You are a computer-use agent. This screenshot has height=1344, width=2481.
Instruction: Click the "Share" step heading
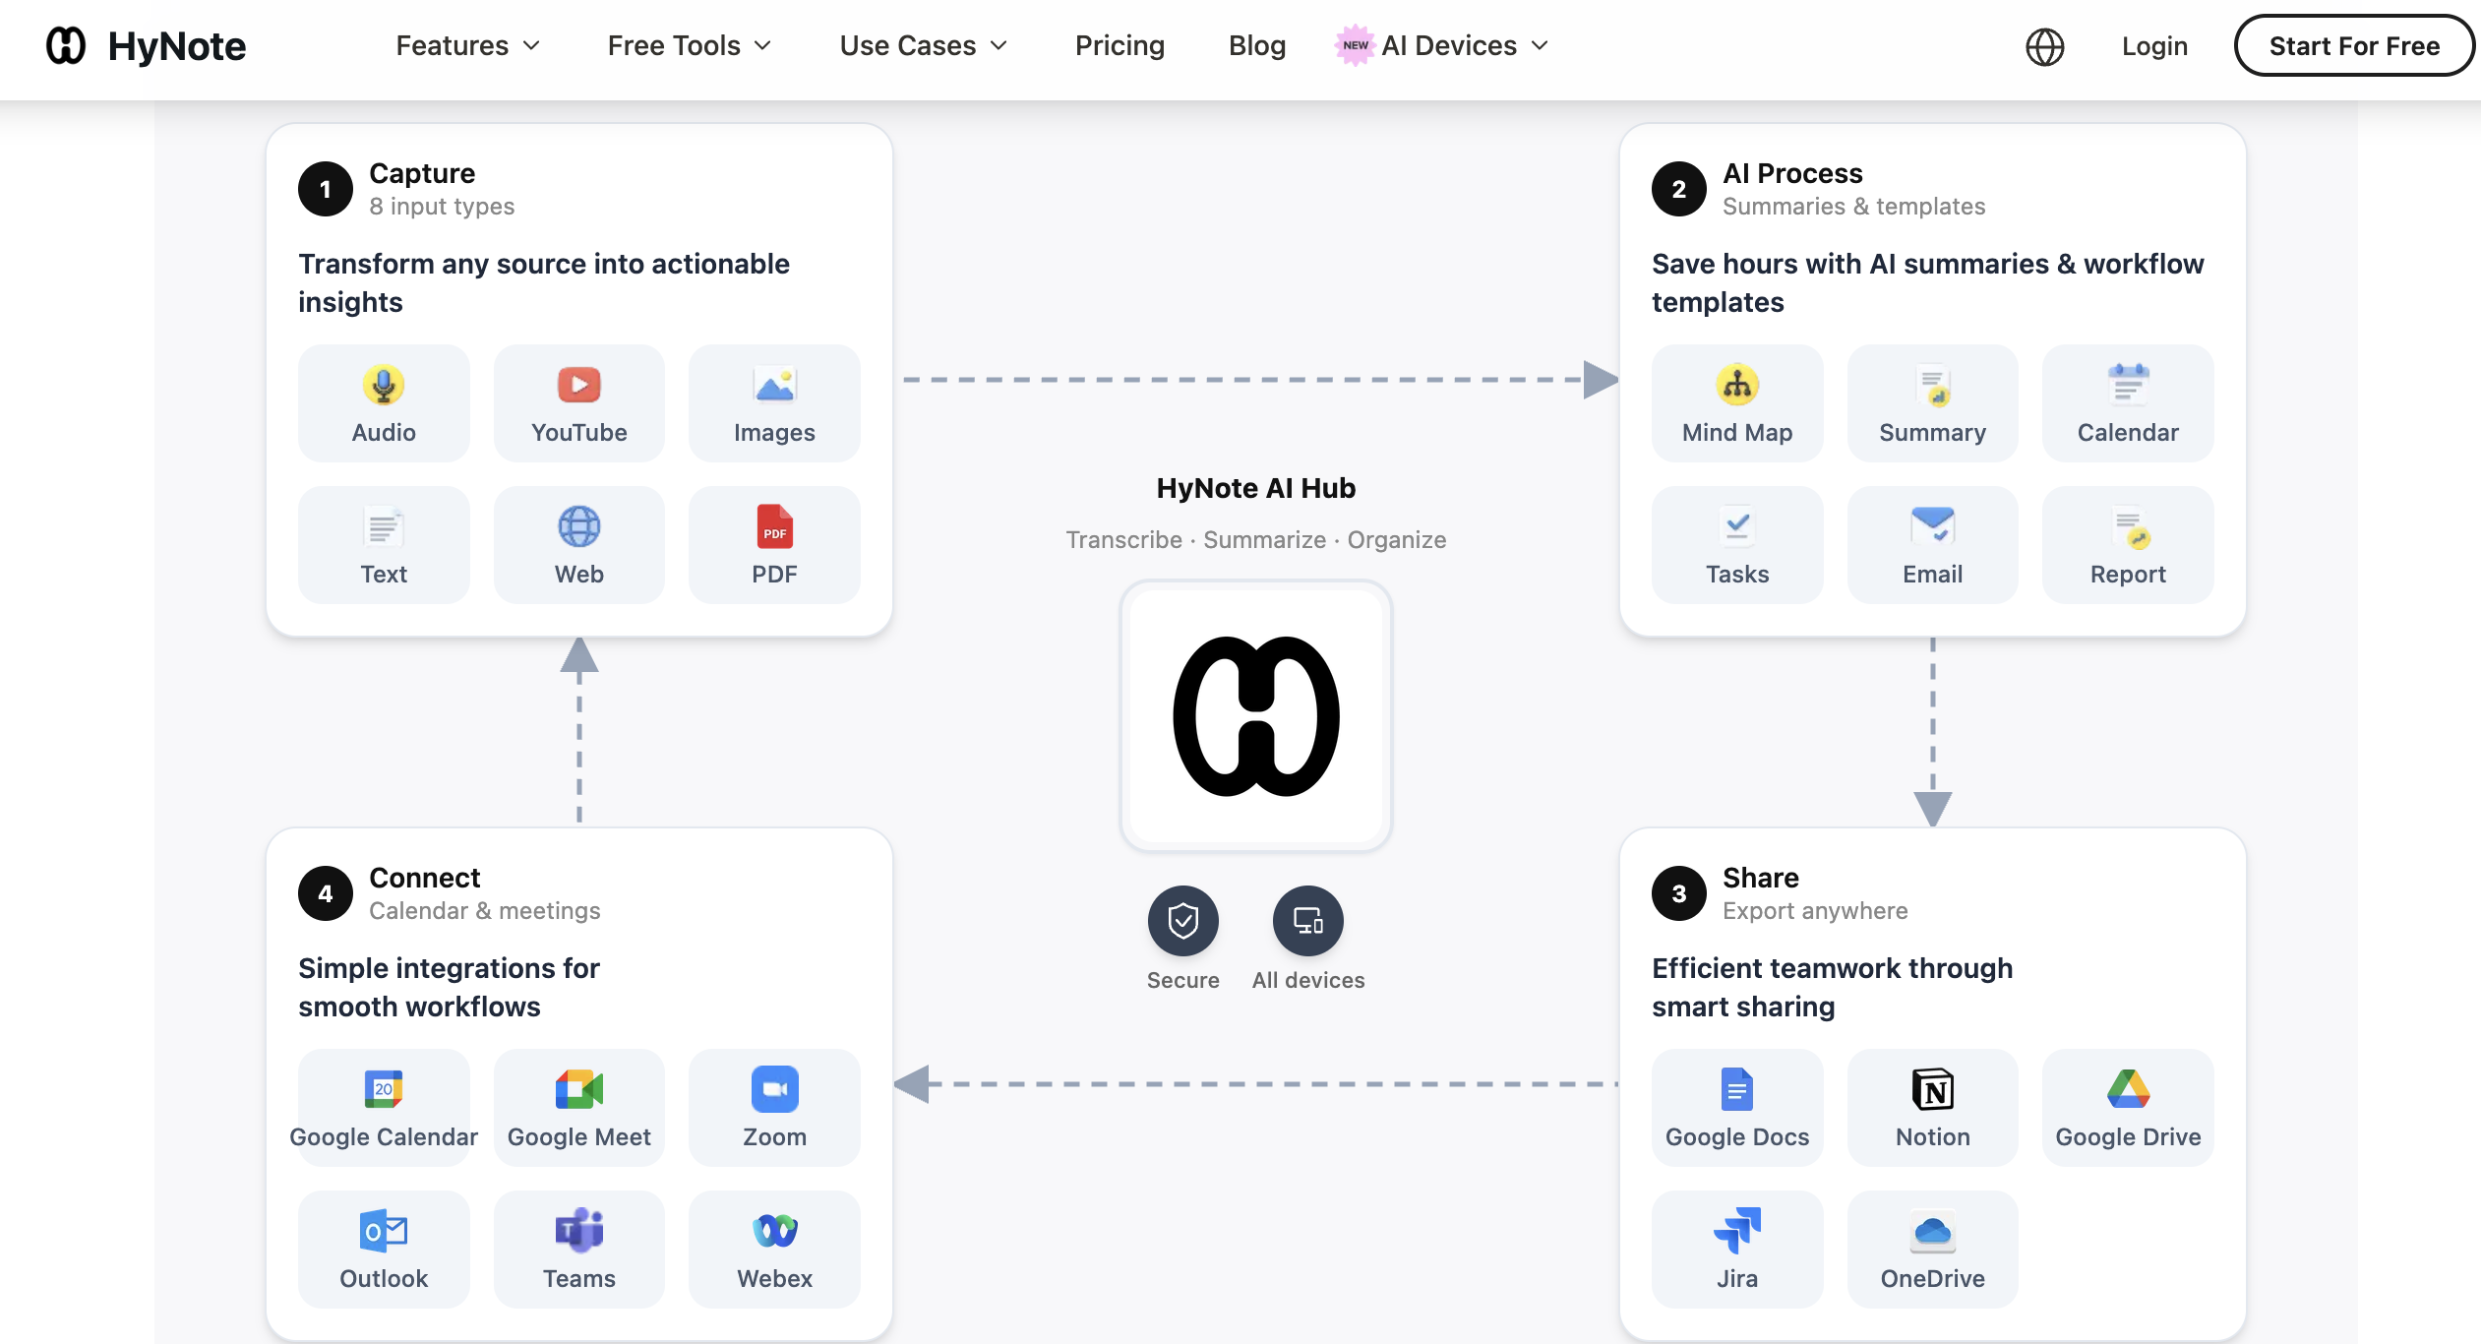pyautogui.click(x=1760, y=878)
